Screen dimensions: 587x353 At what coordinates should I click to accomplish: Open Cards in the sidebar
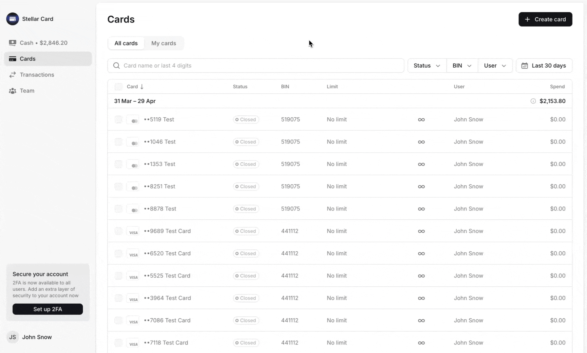48,59
